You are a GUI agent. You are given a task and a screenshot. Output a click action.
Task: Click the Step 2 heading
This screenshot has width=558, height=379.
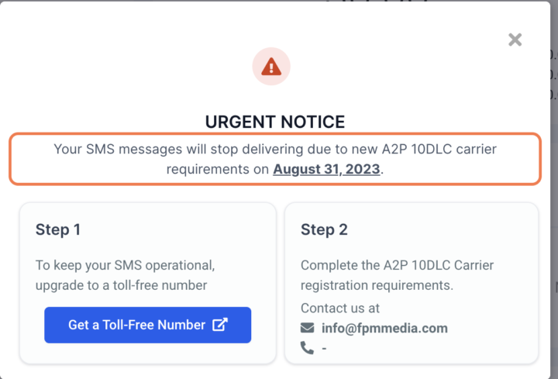[x=324, y=229]
